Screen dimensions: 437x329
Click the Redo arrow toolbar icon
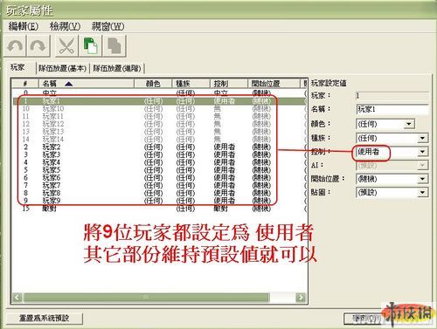pyautogui.click(x=38, y=46)
